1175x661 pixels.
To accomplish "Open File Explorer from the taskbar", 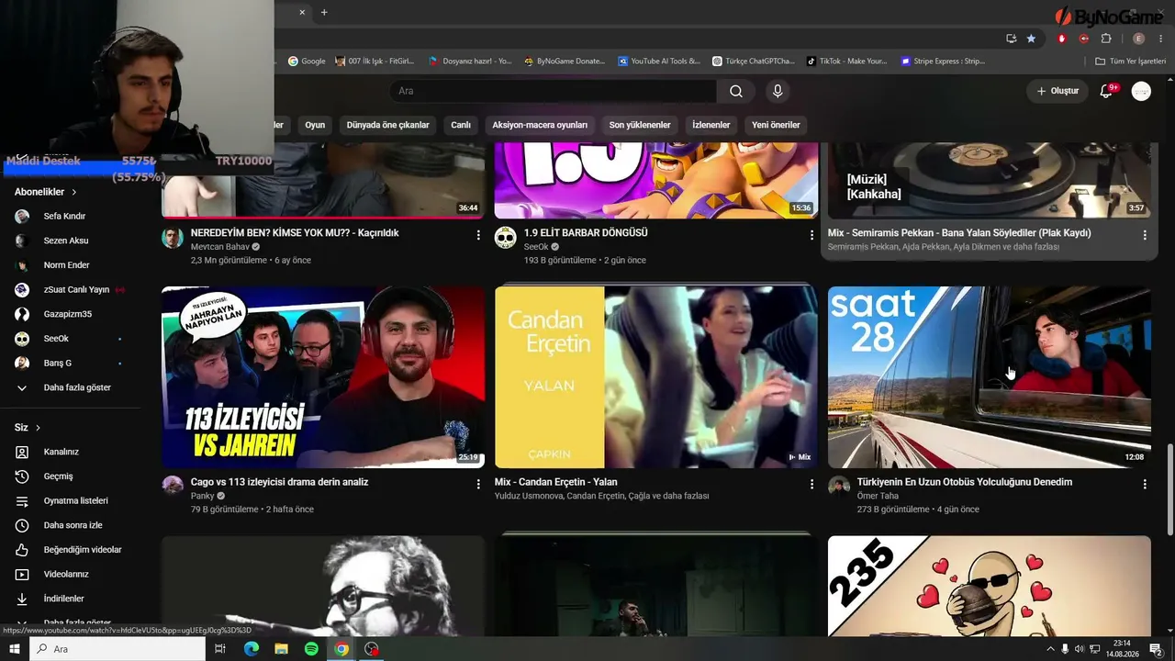I will tap(281, 649).
